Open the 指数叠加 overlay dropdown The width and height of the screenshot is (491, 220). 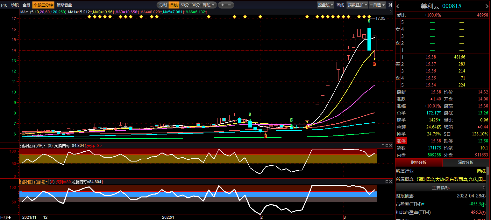tap(357, 5)
